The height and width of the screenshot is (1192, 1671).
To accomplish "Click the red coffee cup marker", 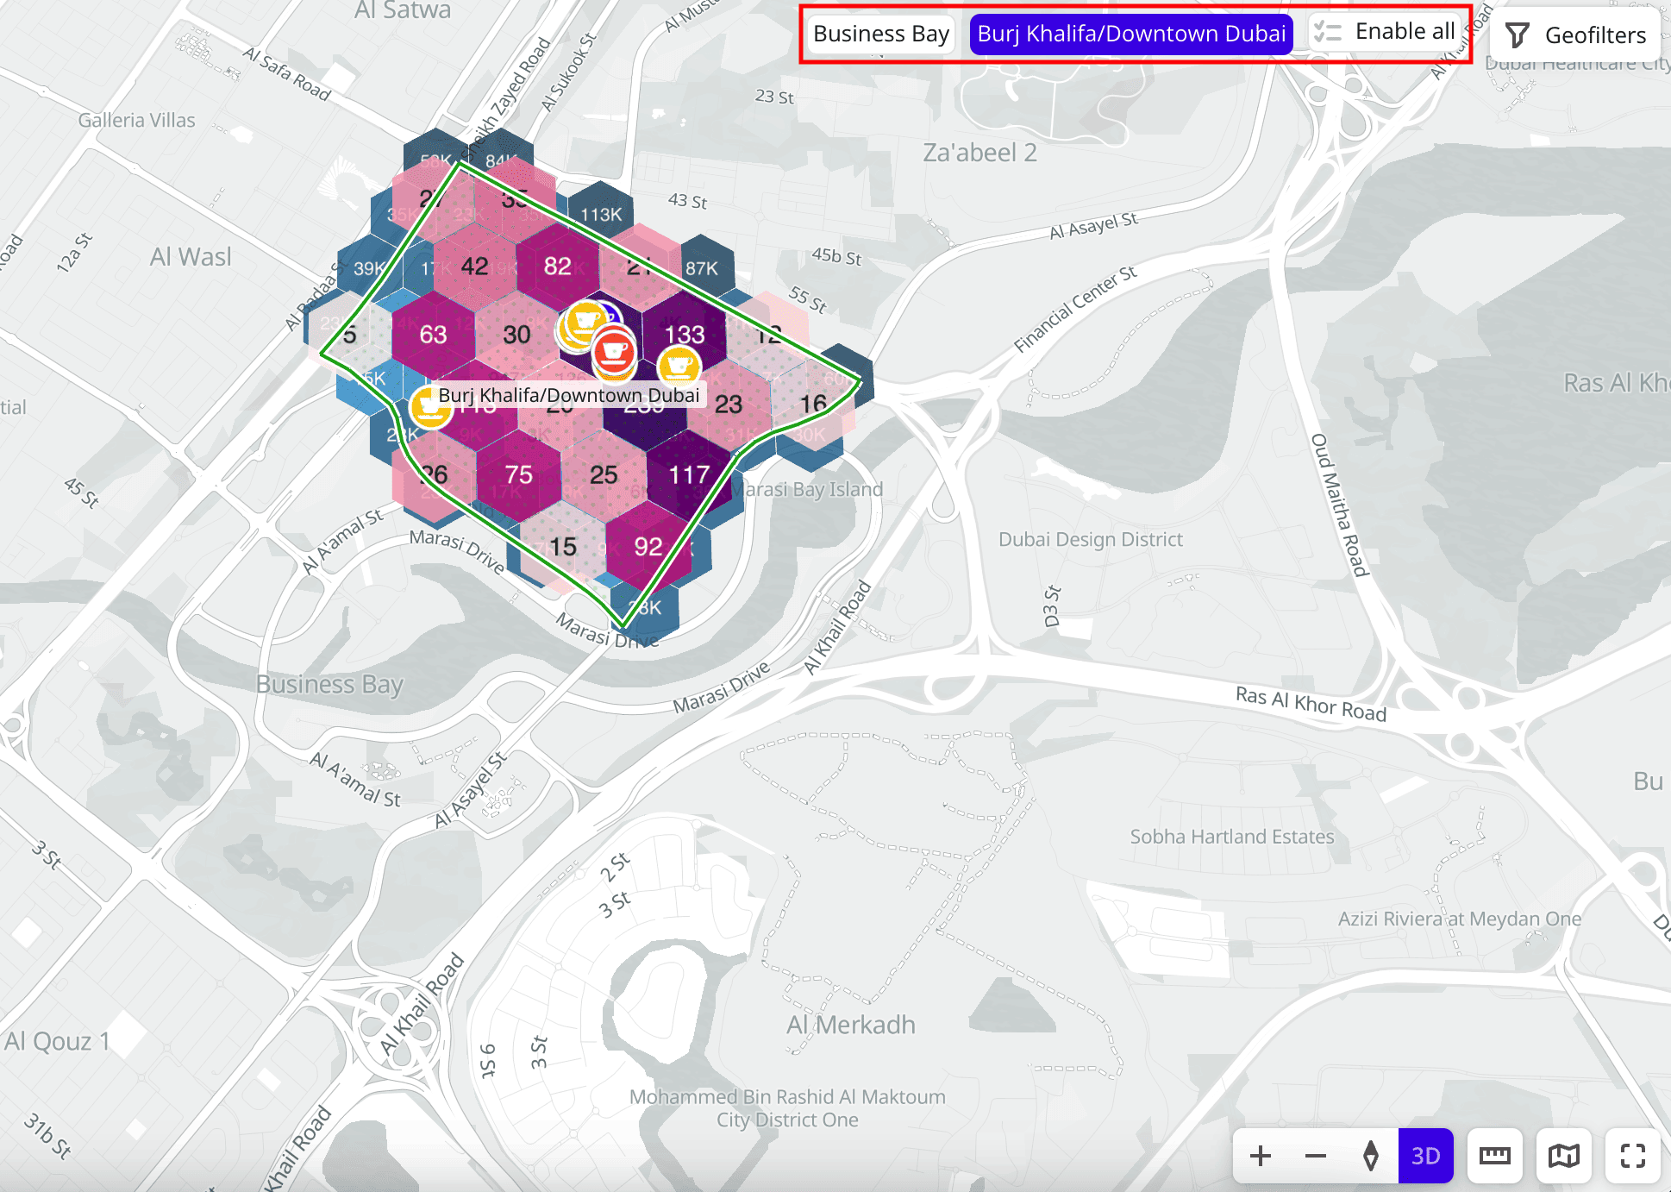I will (614, 351).
